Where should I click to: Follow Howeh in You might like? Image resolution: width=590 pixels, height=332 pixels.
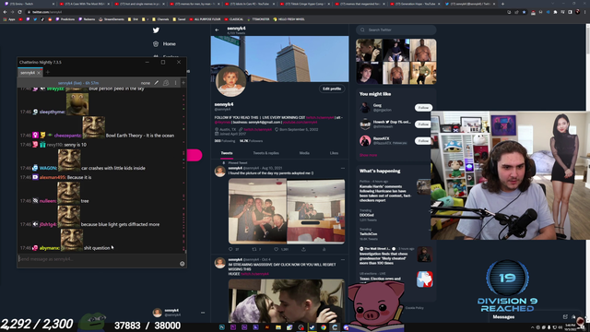coord(423,125)
